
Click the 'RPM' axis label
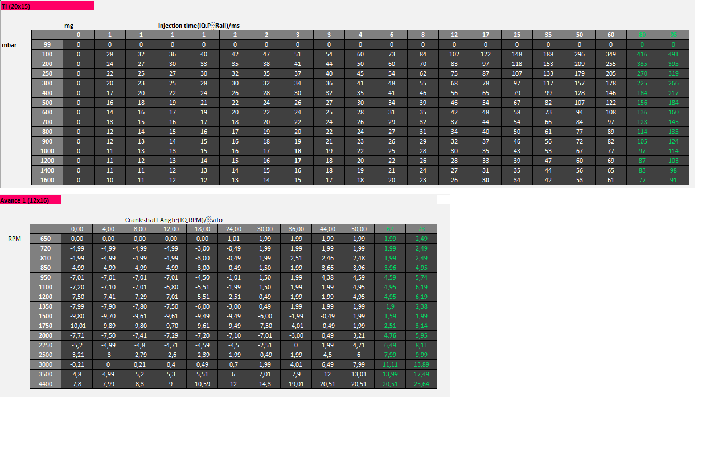click(15, 239)
